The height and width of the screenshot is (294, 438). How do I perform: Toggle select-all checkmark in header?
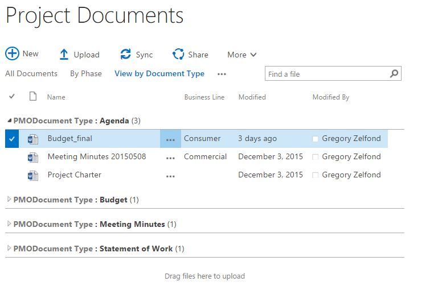click(x=12, y=97)
